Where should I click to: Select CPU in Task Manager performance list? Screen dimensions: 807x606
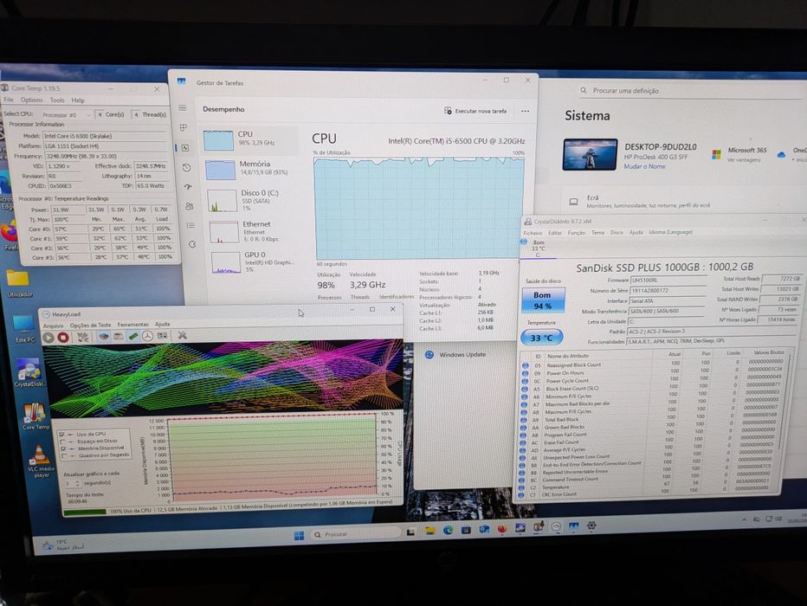[x=249, y=140]
